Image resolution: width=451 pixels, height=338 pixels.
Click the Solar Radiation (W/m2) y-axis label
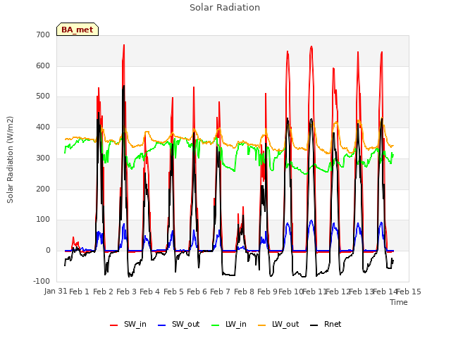tap(10, 160)
